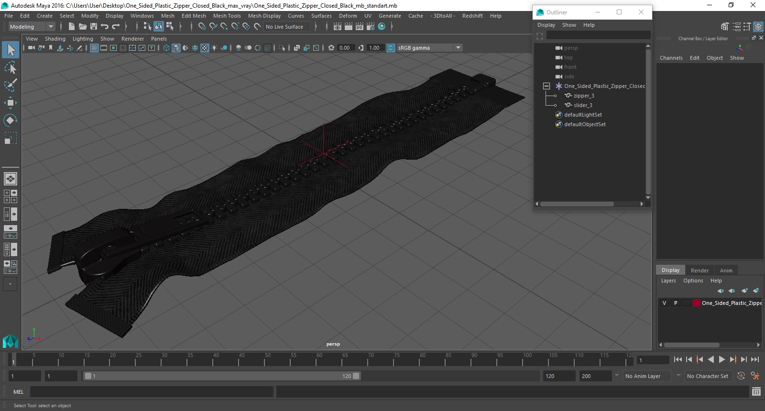Toggle use all lights in viewport
Viewport: 765px width, 411px height.
pyautogui.click(x=214, y=48)
